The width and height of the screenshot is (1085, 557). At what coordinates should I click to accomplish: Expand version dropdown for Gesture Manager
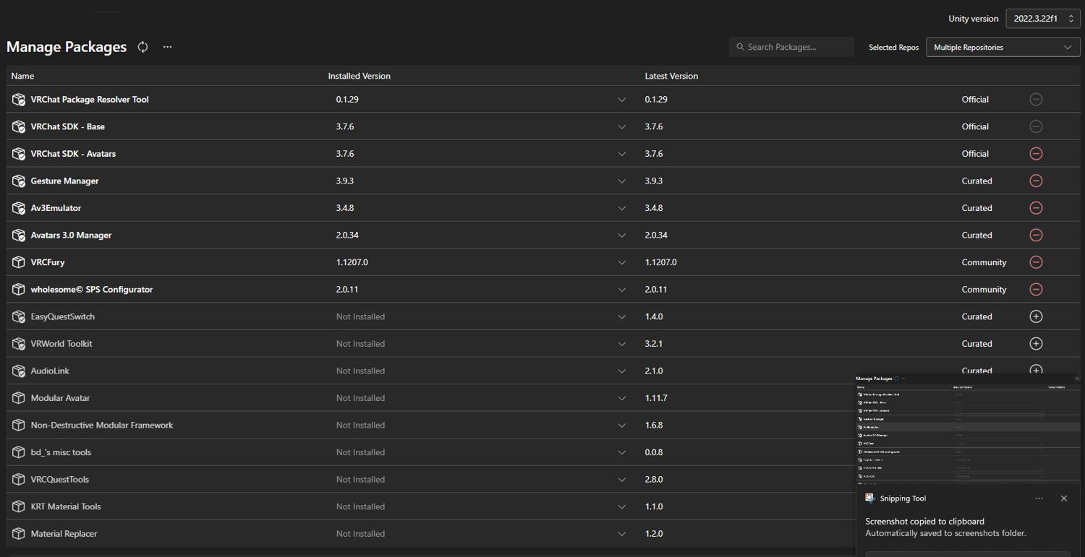point(622,181)
